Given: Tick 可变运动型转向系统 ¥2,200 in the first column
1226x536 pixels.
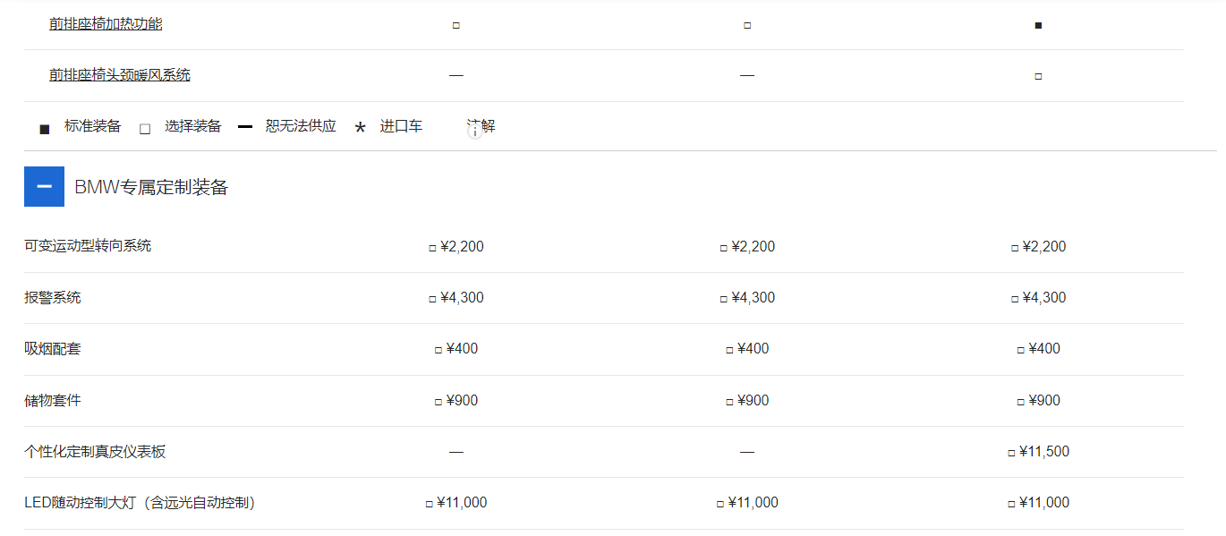Looking at the screenshot, I should [x=432, y=248].
